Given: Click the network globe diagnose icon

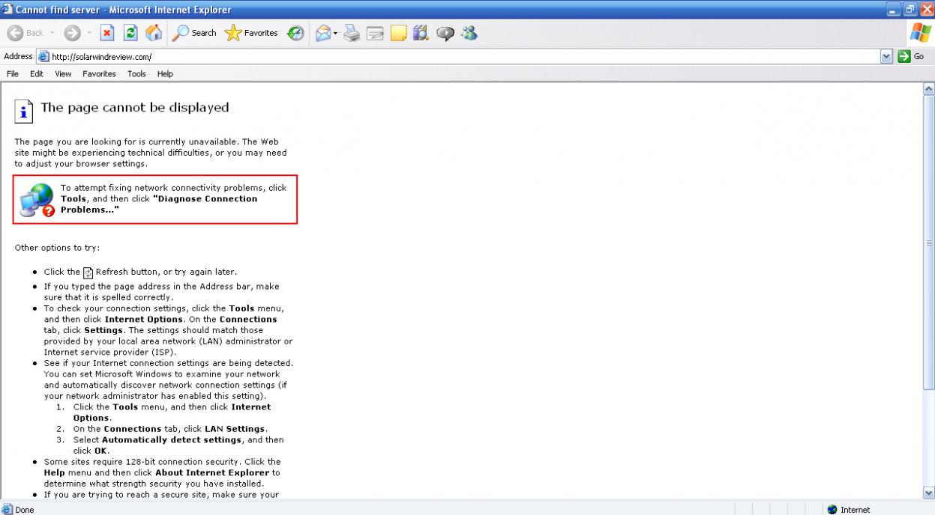Looking at the screenshot, I should point(37,200).
